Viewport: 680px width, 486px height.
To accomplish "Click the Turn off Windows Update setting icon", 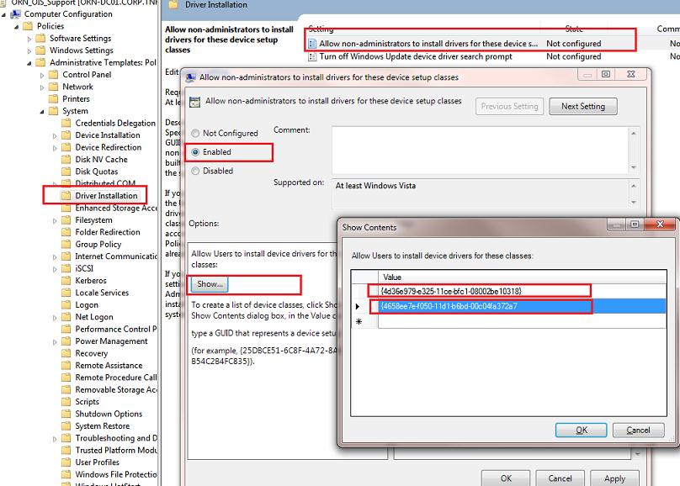I will coord(312,57).
